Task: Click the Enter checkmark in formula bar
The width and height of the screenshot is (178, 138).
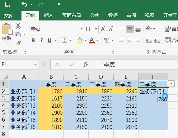Action: coord(72,65)
